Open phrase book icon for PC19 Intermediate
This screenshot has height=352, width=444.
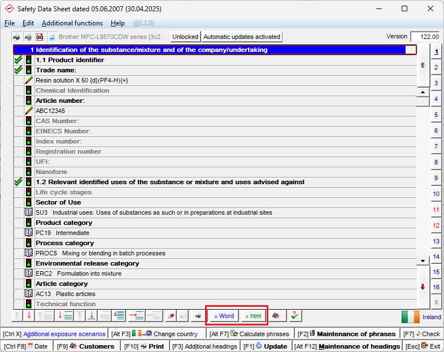pyautogui.click(x=29, y=233)
